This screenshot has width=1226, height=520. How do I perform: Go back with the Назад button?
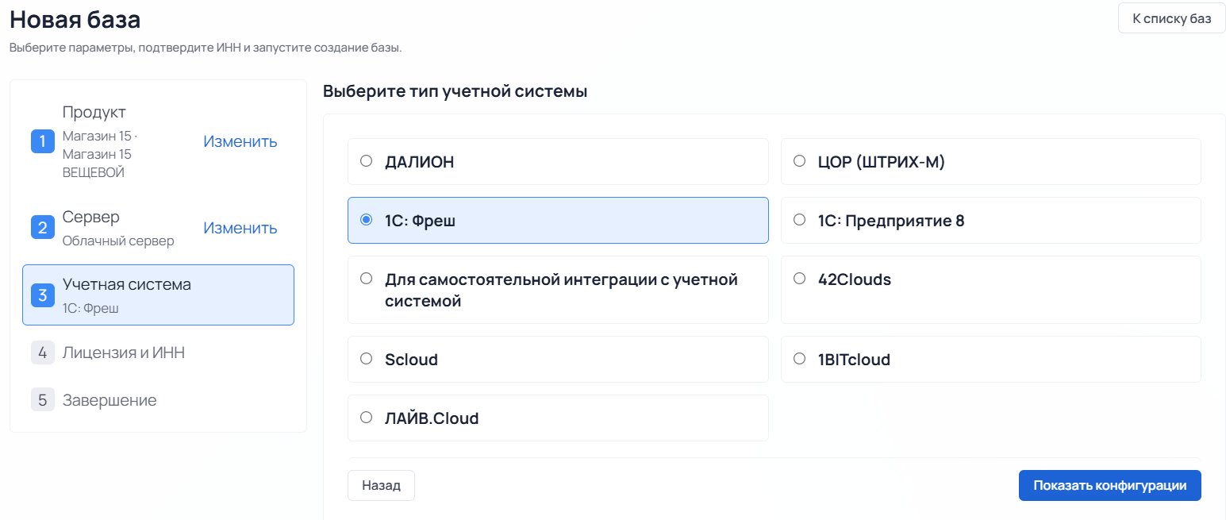pyautogui.click(x=381, y=486)
